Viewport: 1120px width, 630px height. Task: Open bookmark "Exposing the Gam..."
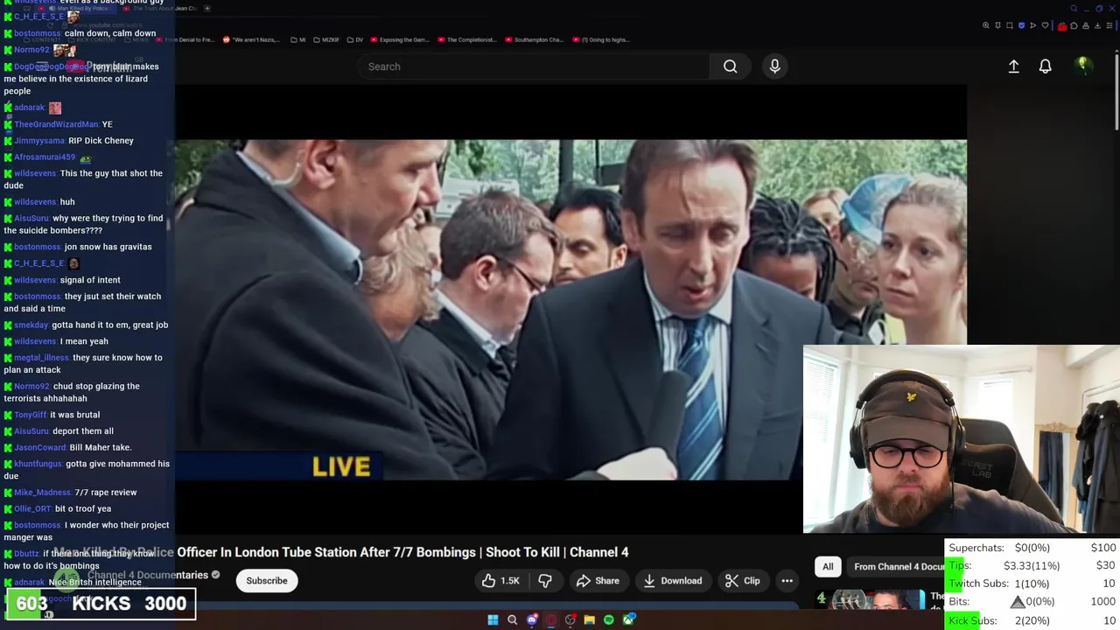[400, 39]
